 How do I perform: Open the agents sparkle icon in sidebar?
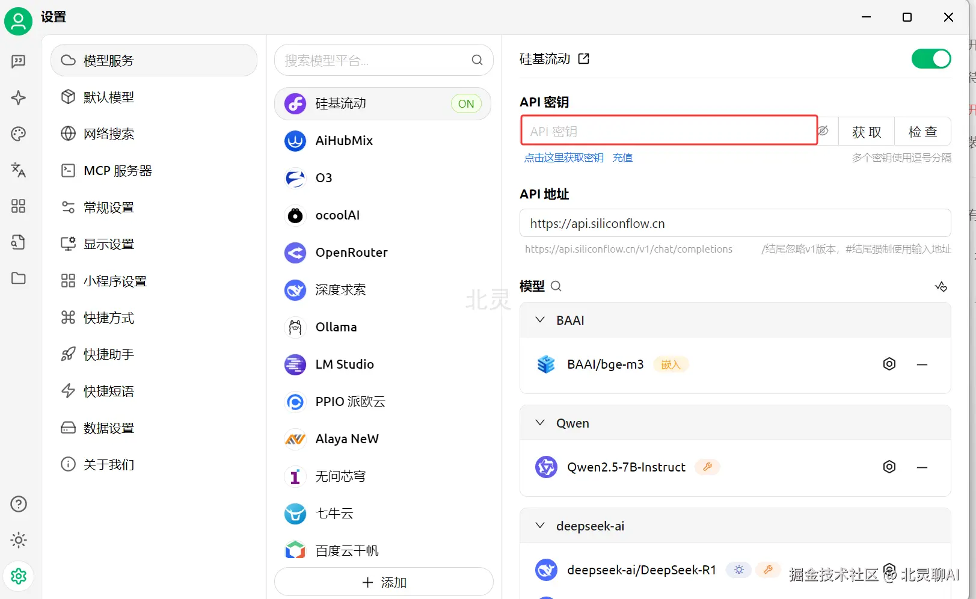[19, 97]
